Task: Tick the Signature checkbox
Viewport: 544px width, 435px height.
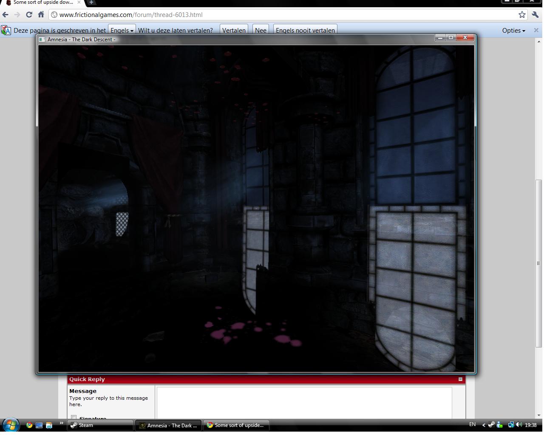Action: coord(74,418)
